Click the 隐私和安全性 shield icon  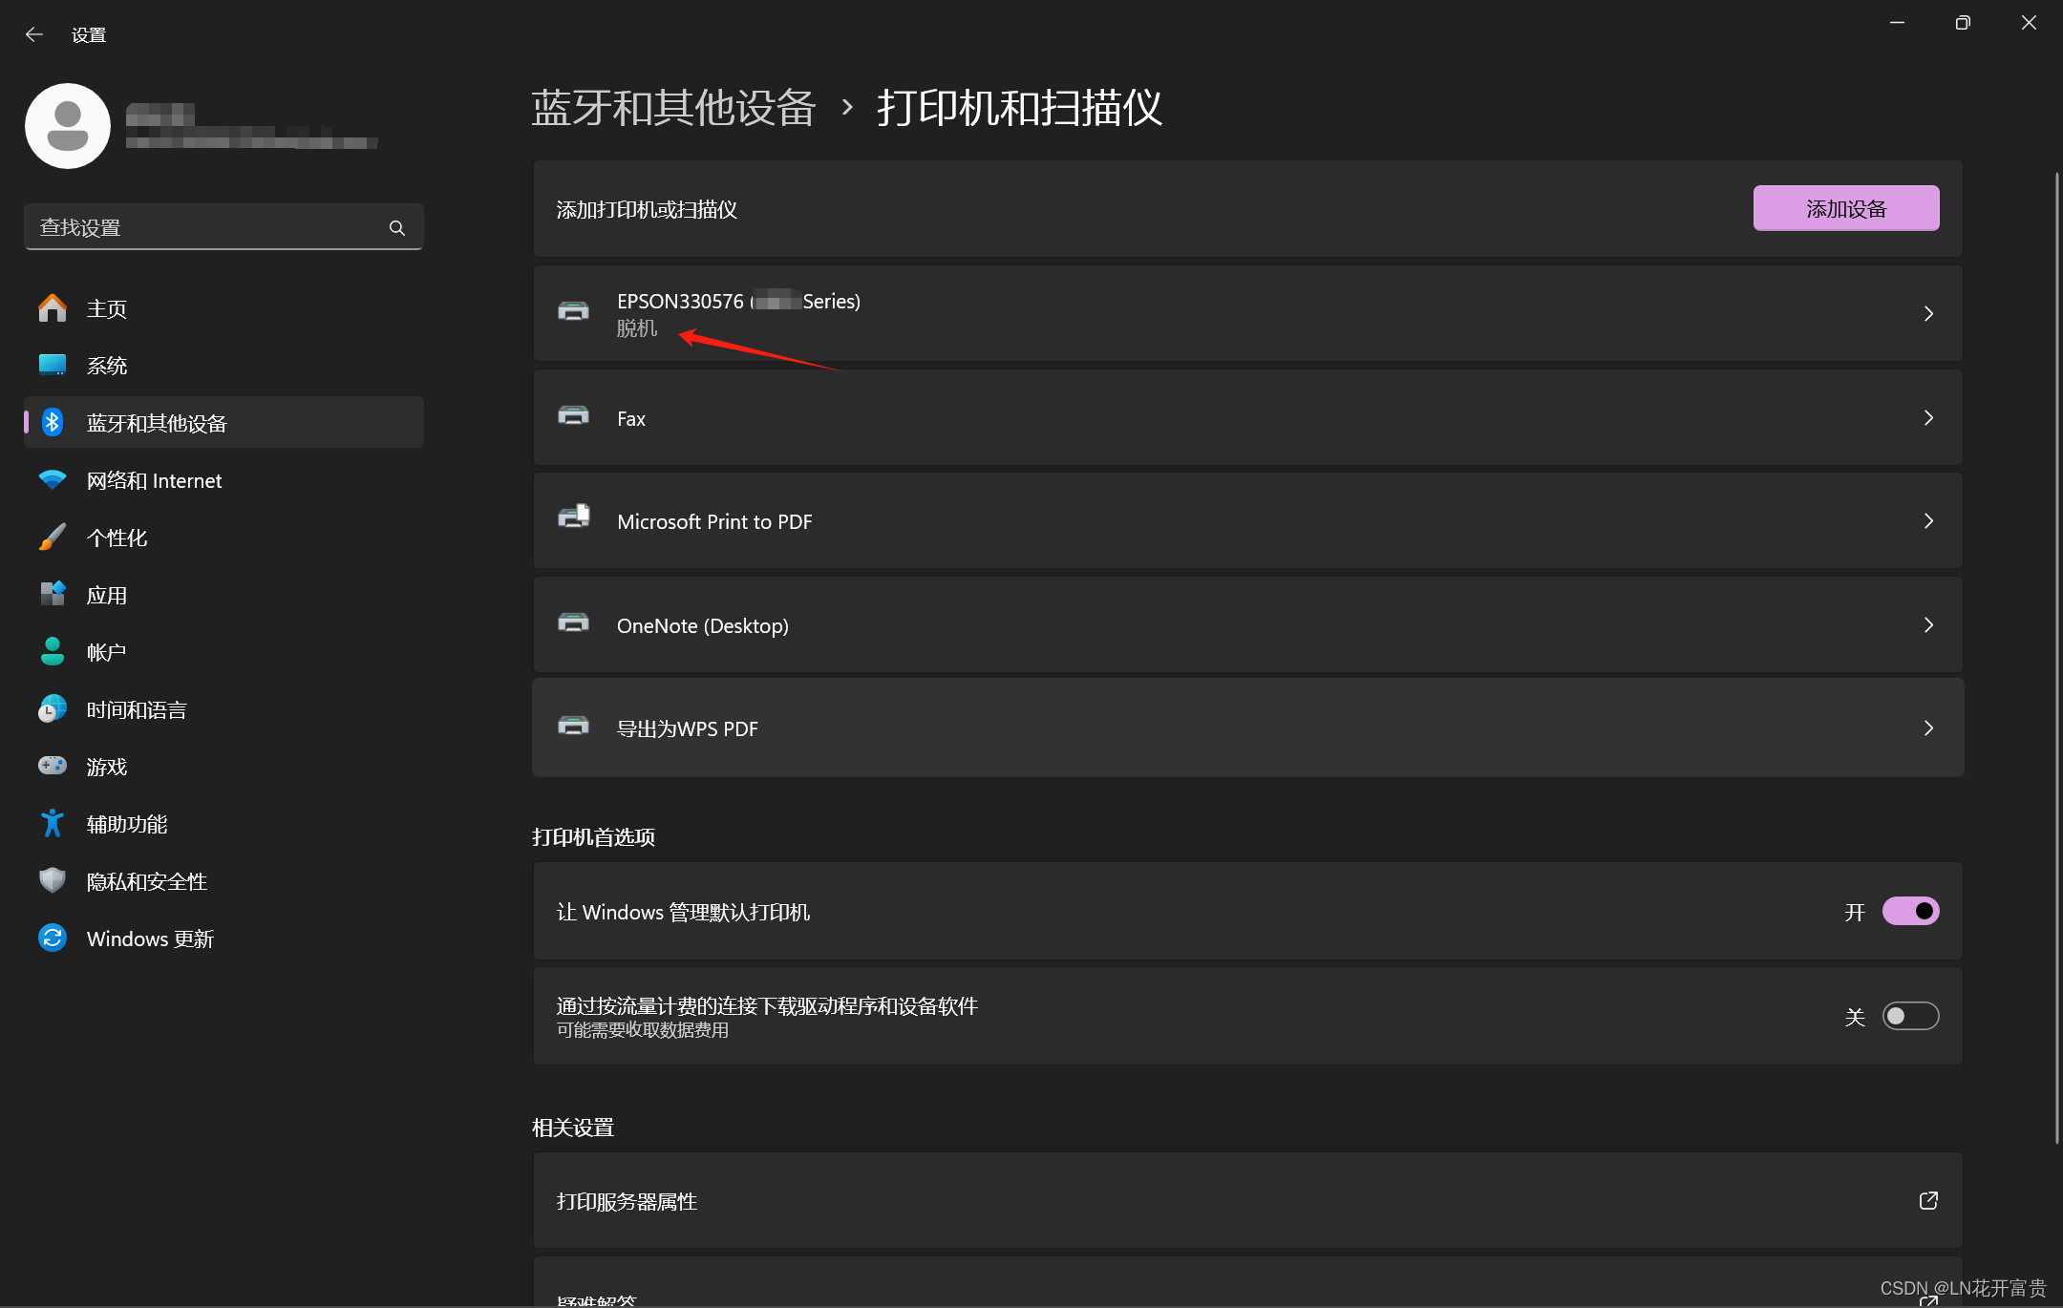tap(53, 880)
